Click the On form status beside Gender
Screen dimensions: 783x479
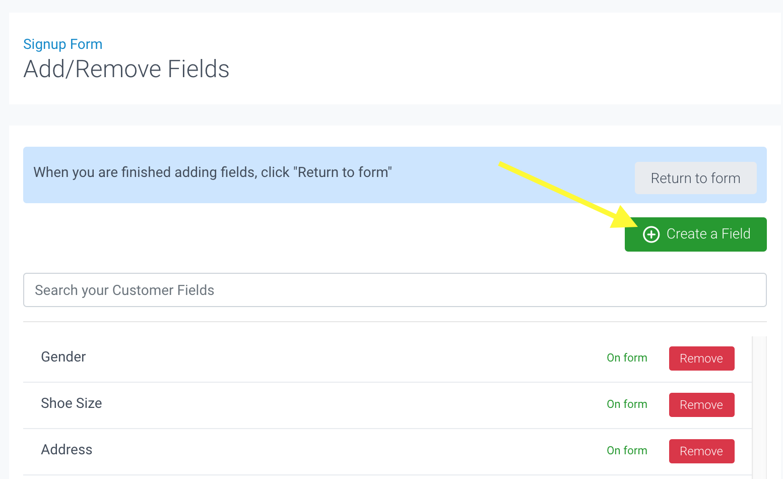[627, 358]
